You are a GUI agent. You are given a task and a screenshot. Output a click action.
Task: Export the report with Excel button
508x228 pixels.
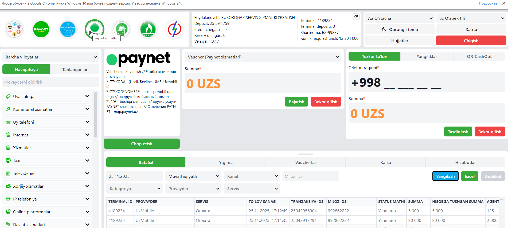(470, 176)
